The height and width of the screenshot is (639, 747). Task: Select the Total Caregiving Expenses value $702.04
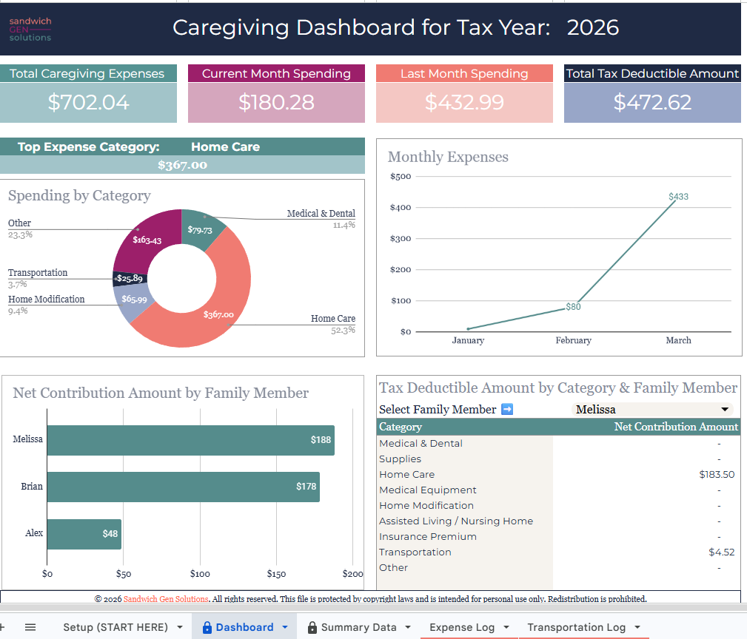[88, 102]
